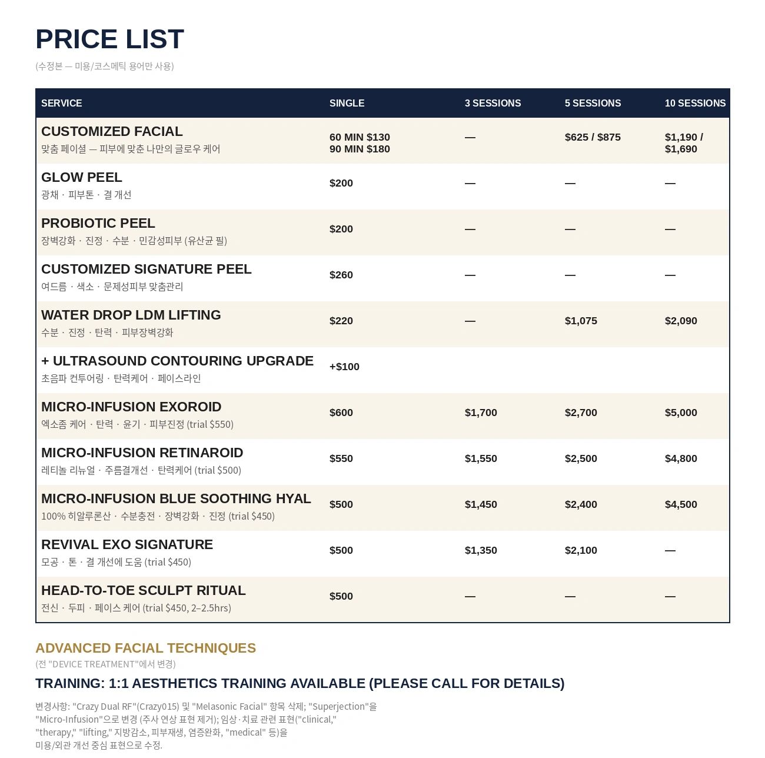Select MICRO-INFUSION BLUE SOOTHING HYAL title
Image resolution: width=765 pixels, height=758 pixels.
point(176,498)
